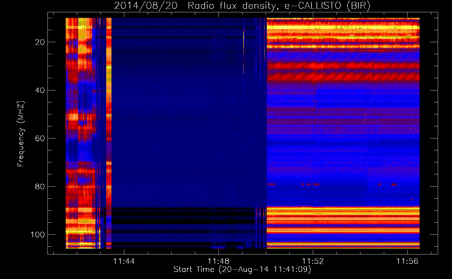Click the 'Start Time (20-Aug-14 11:41:09)' label
The height and width of the screenshot is (279, 452).
242,270
